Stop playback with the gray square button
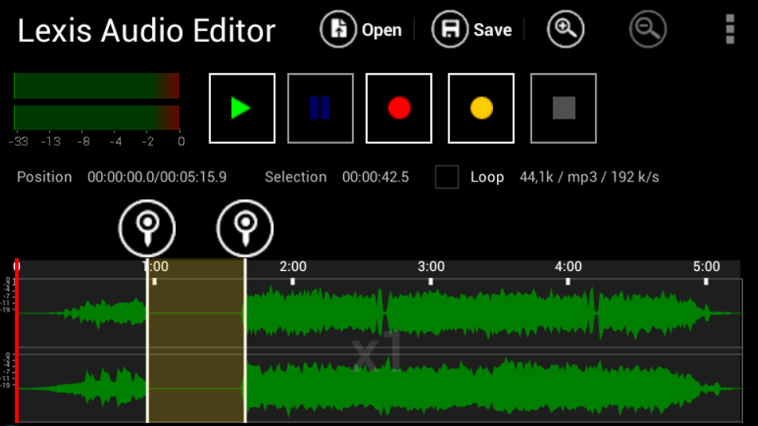758x426 pixels. [563, 109]
